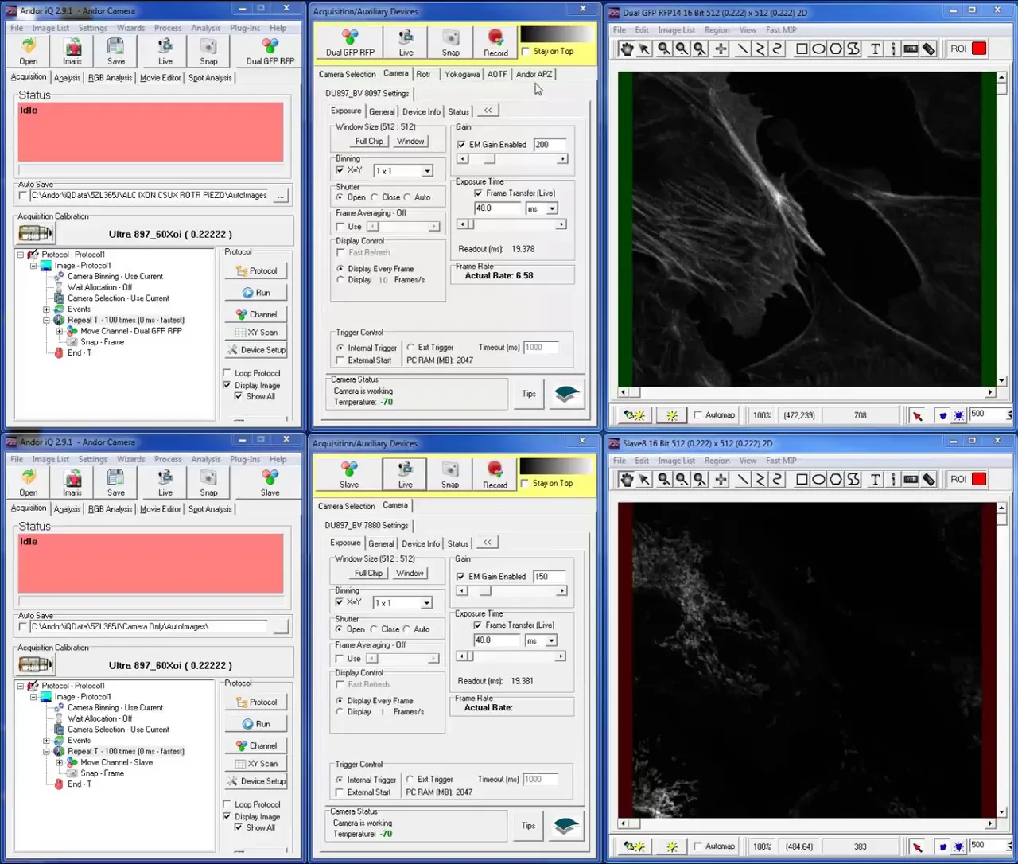Switch to Yokogawa tab in top acquisition window
The image size is (1018, 864).
[462, 74]
